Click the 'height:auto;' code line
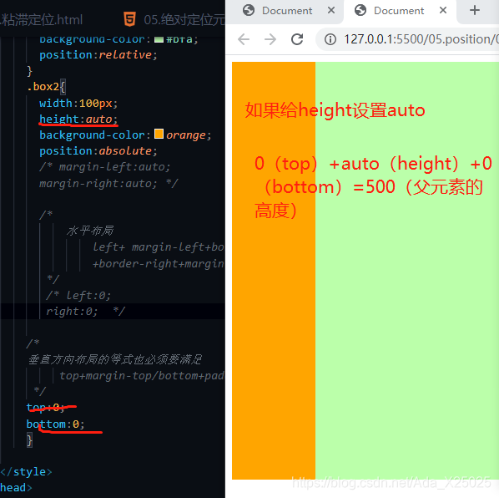 pyautogui.click(x=78, y=119)
